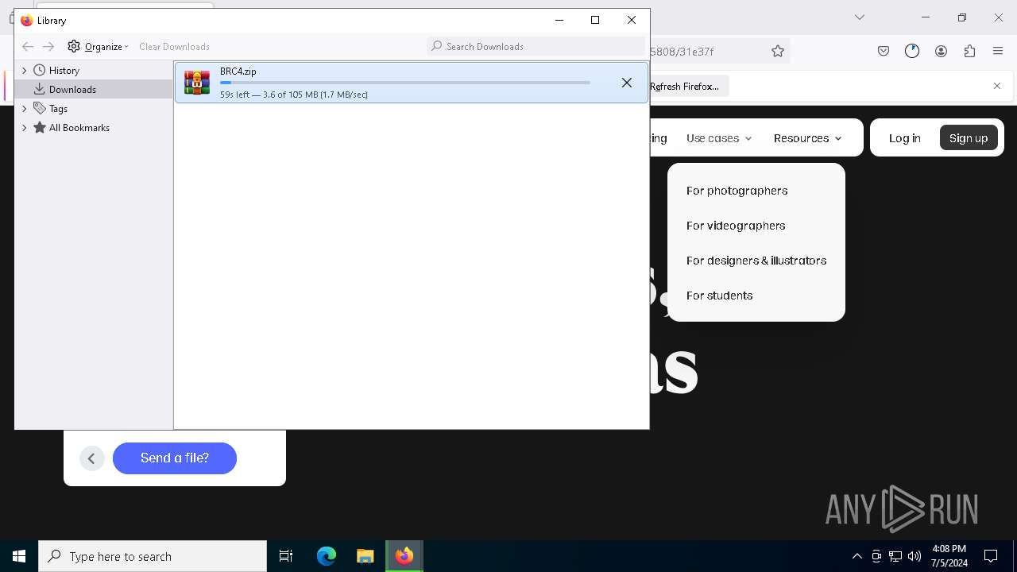Click the BRC4.zip file name
The height and width of the screenshot is (572, 1017).
pyautogui.click(x=238, y=71)
